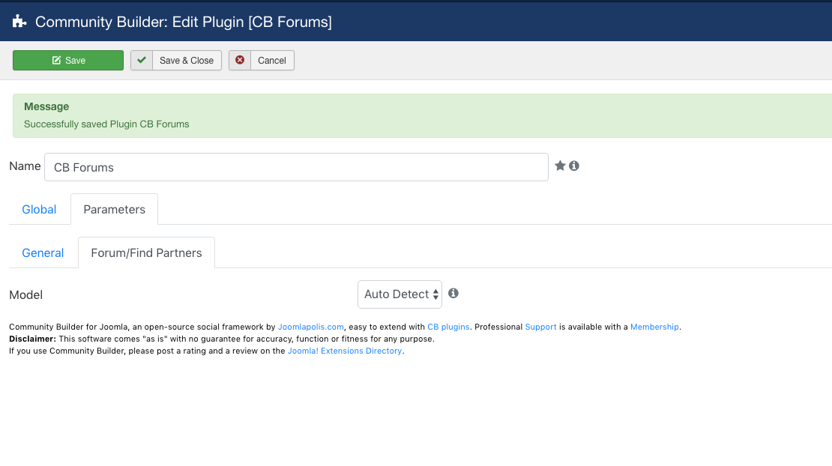Click the Cancel button label
This screenshot has height=466, width=832.
[272, 61]
